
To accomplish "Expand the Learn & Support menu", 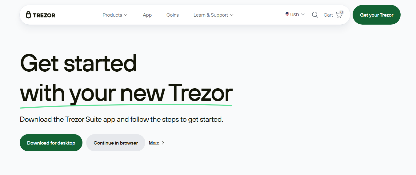I will (x=213, y=15).
